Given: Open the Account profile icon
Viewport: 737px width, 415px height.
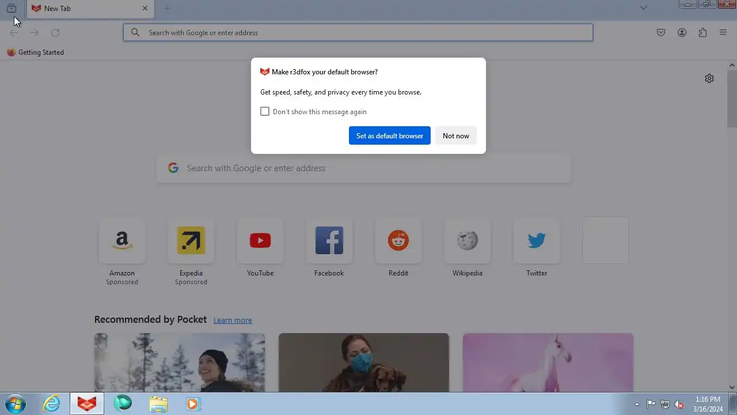Looking at the screenshot, I should pyautogui.click(x=682, y=33).
